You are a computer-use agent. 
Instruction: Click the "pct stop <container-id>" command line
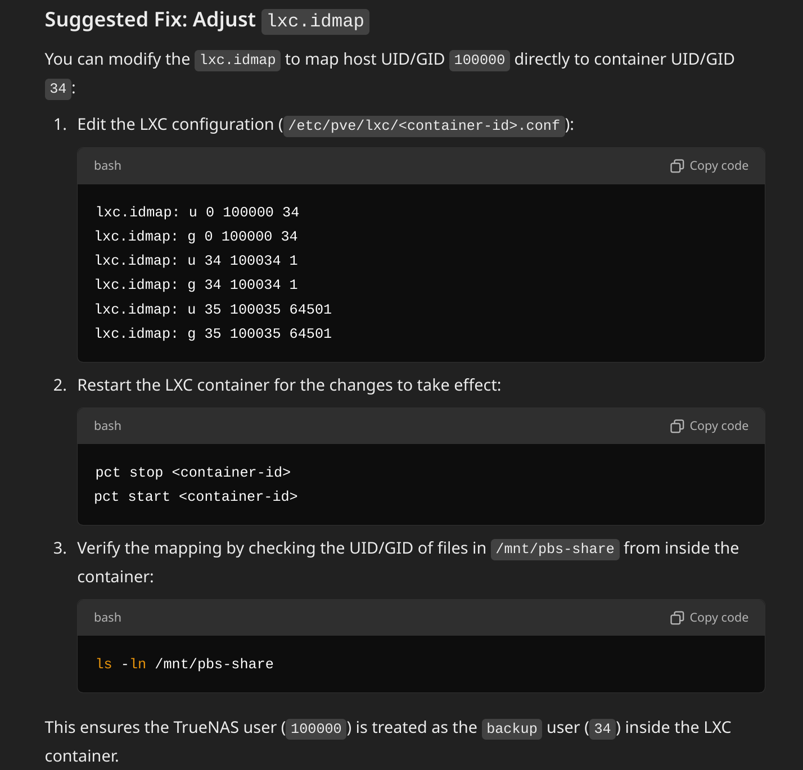pyautogui.click(x=193, y=472)
